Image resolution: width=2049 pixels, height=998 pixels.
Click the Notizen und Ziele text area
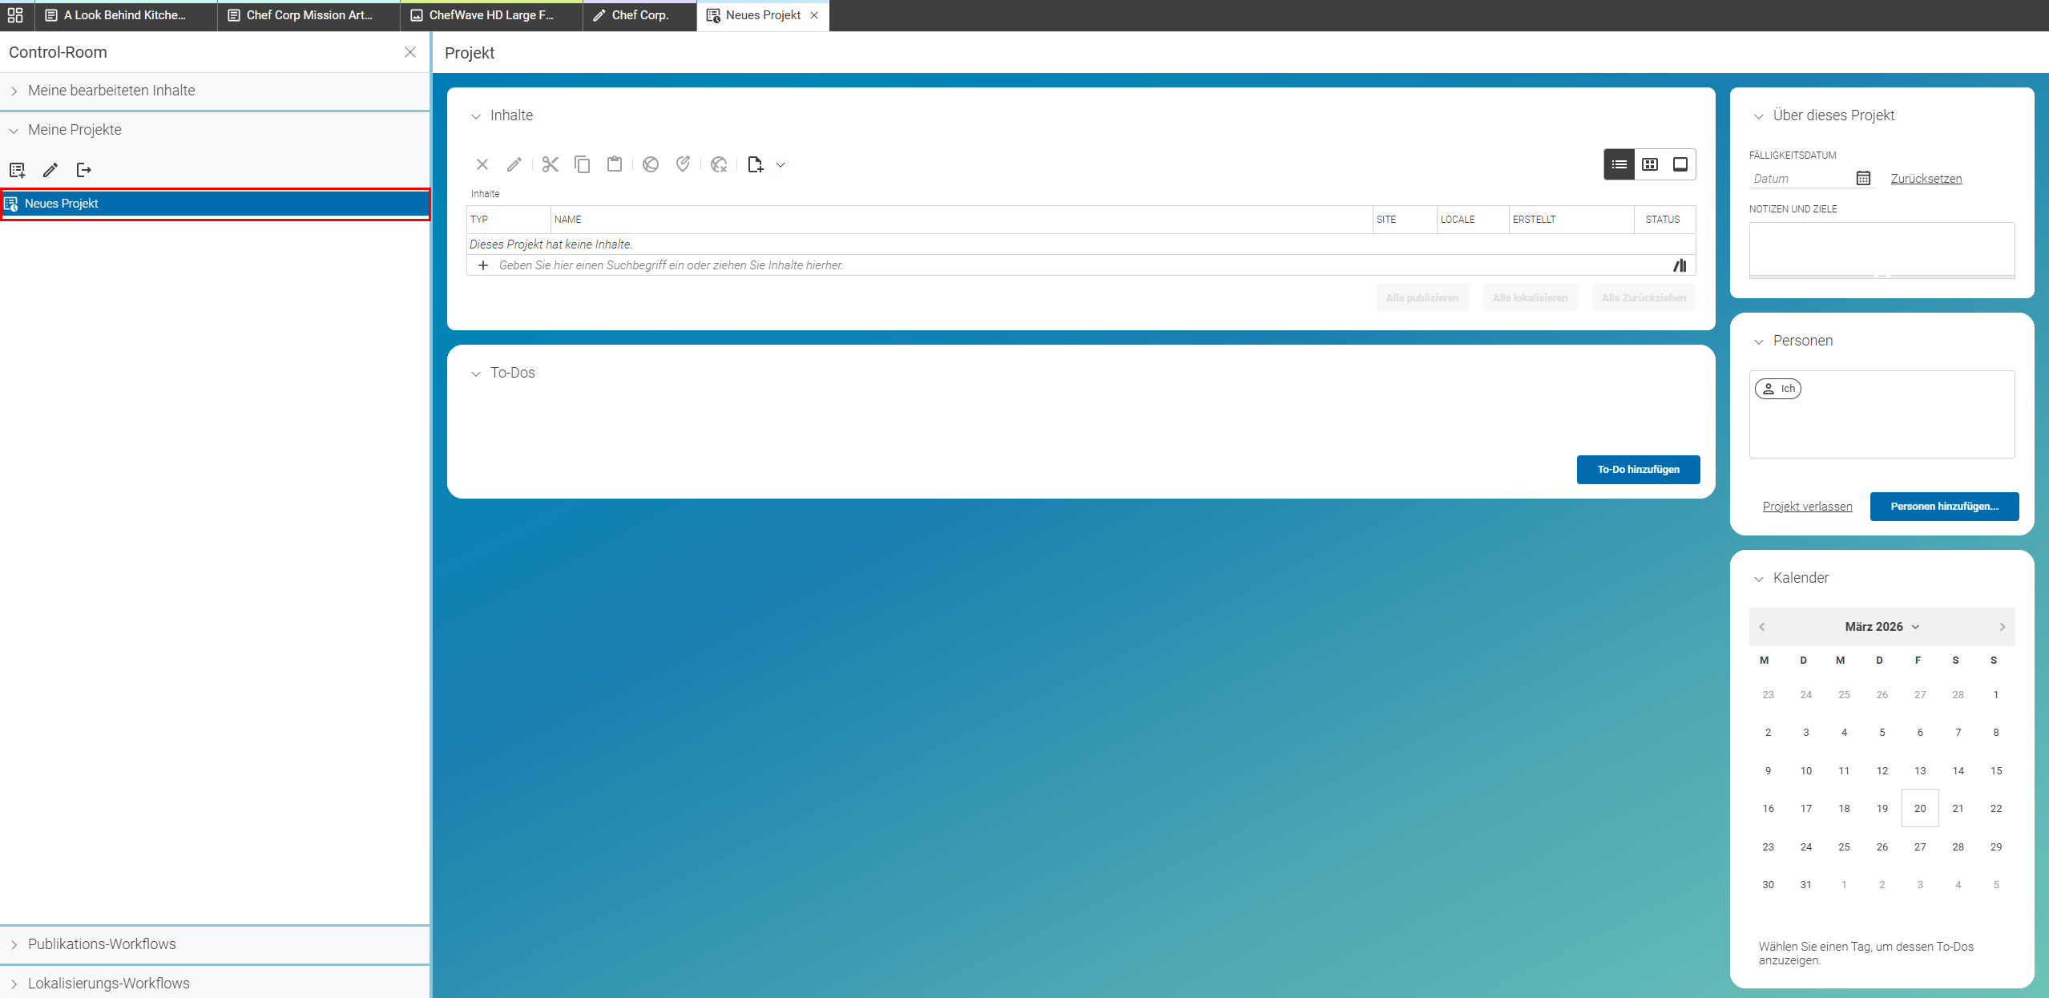click(x=1882, y=249)
